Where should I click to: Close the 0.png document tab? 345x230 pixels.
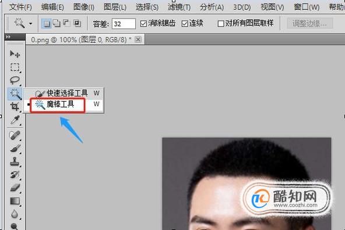coord(138,39)
